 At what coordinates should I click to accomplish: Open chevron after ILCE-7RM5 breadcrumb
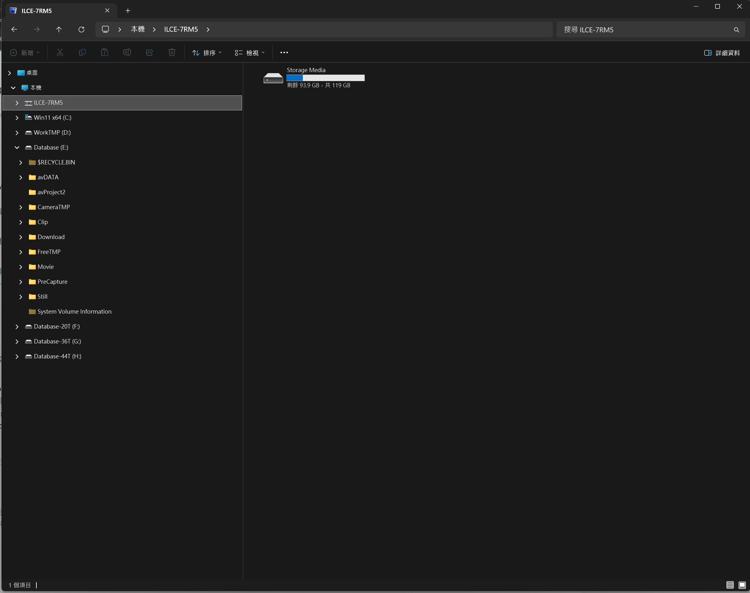pos(208,30)
